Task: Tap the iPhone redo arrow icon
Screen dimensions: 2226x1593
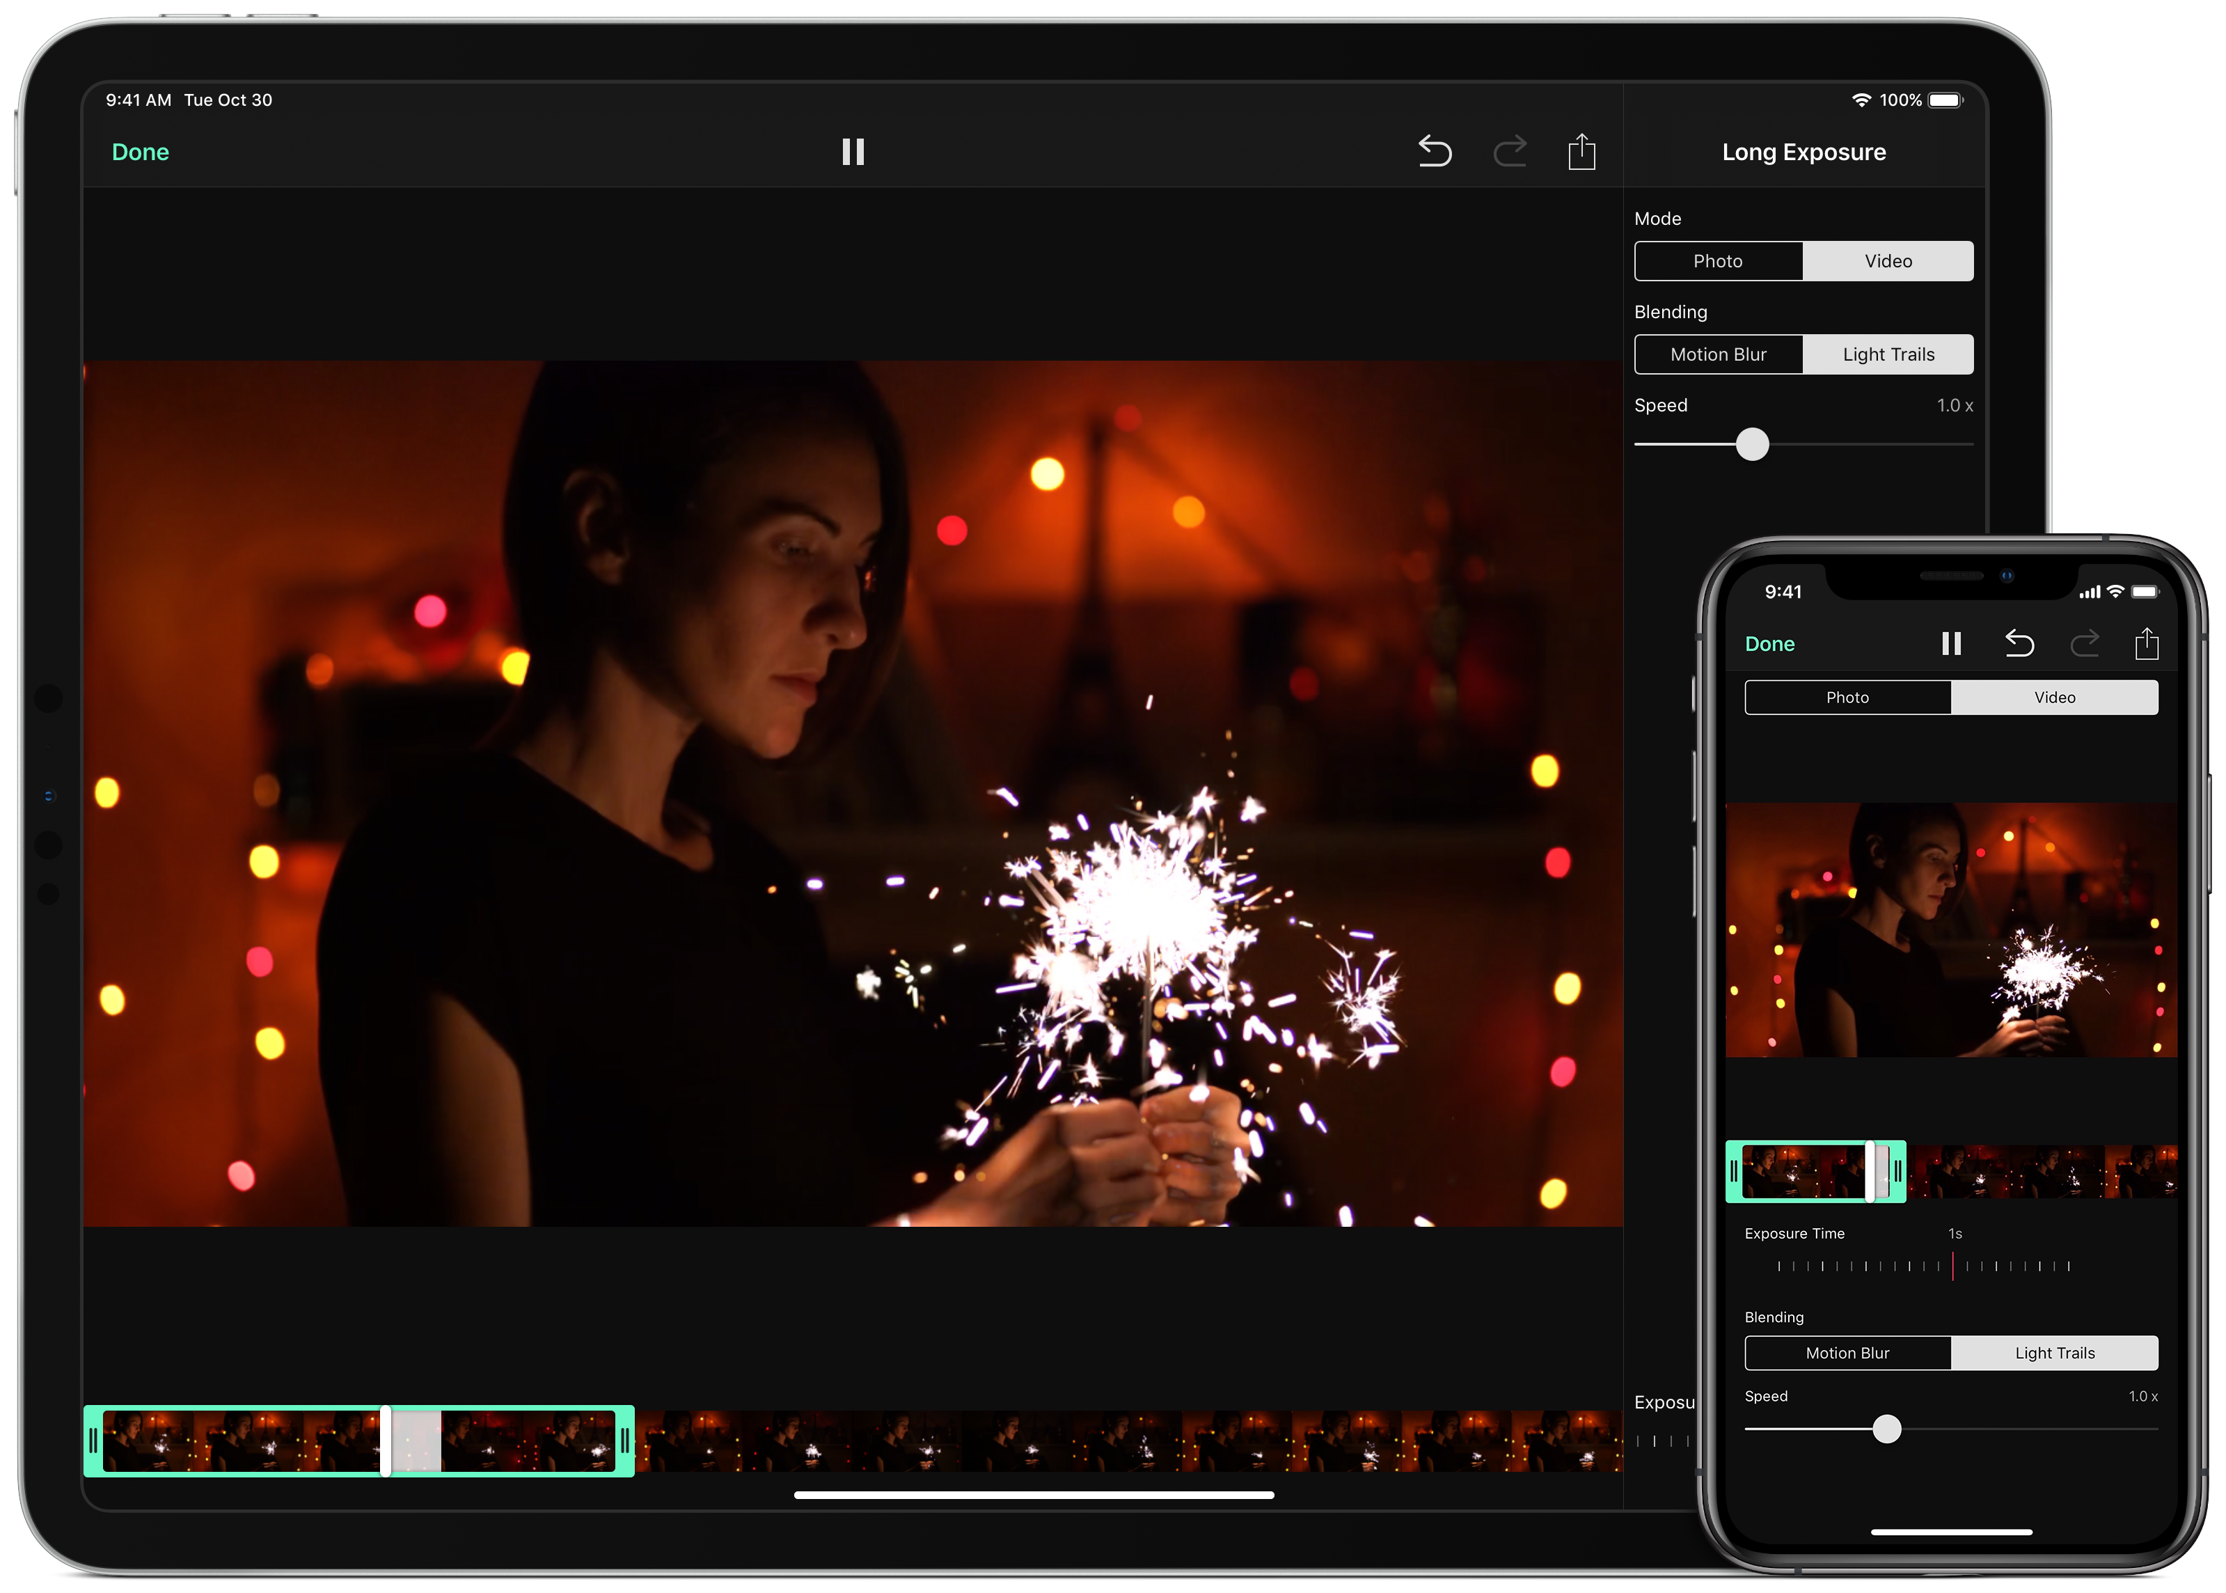Action: point(2084,643)
